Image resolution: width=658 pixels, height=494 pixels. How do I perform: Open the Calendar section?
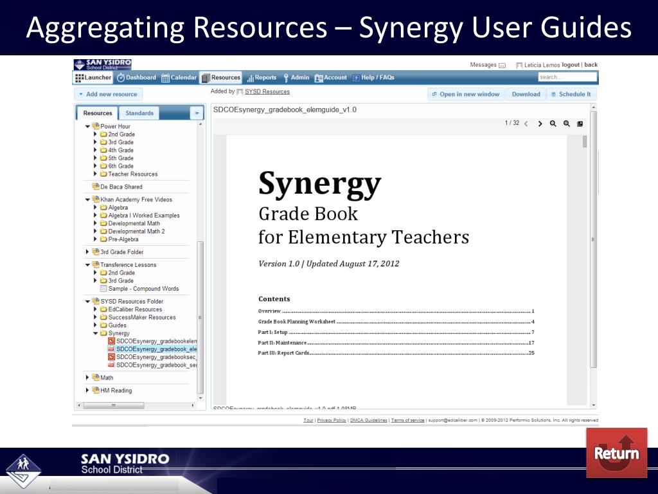point(179,78)
